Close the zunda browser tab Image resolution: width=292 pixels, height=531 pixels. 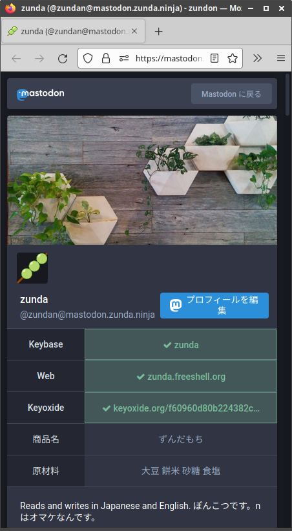tap(134, 31)
